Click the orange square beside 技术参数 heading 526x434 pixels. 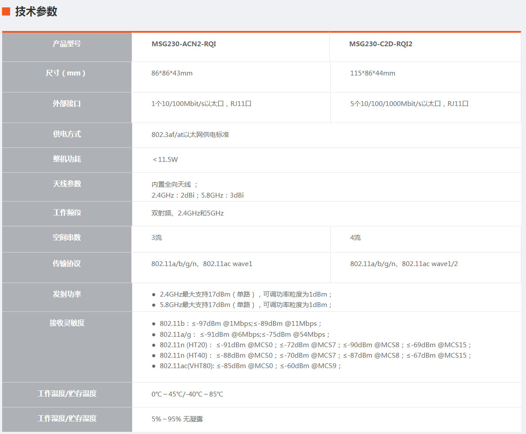[x=6, y=12]
